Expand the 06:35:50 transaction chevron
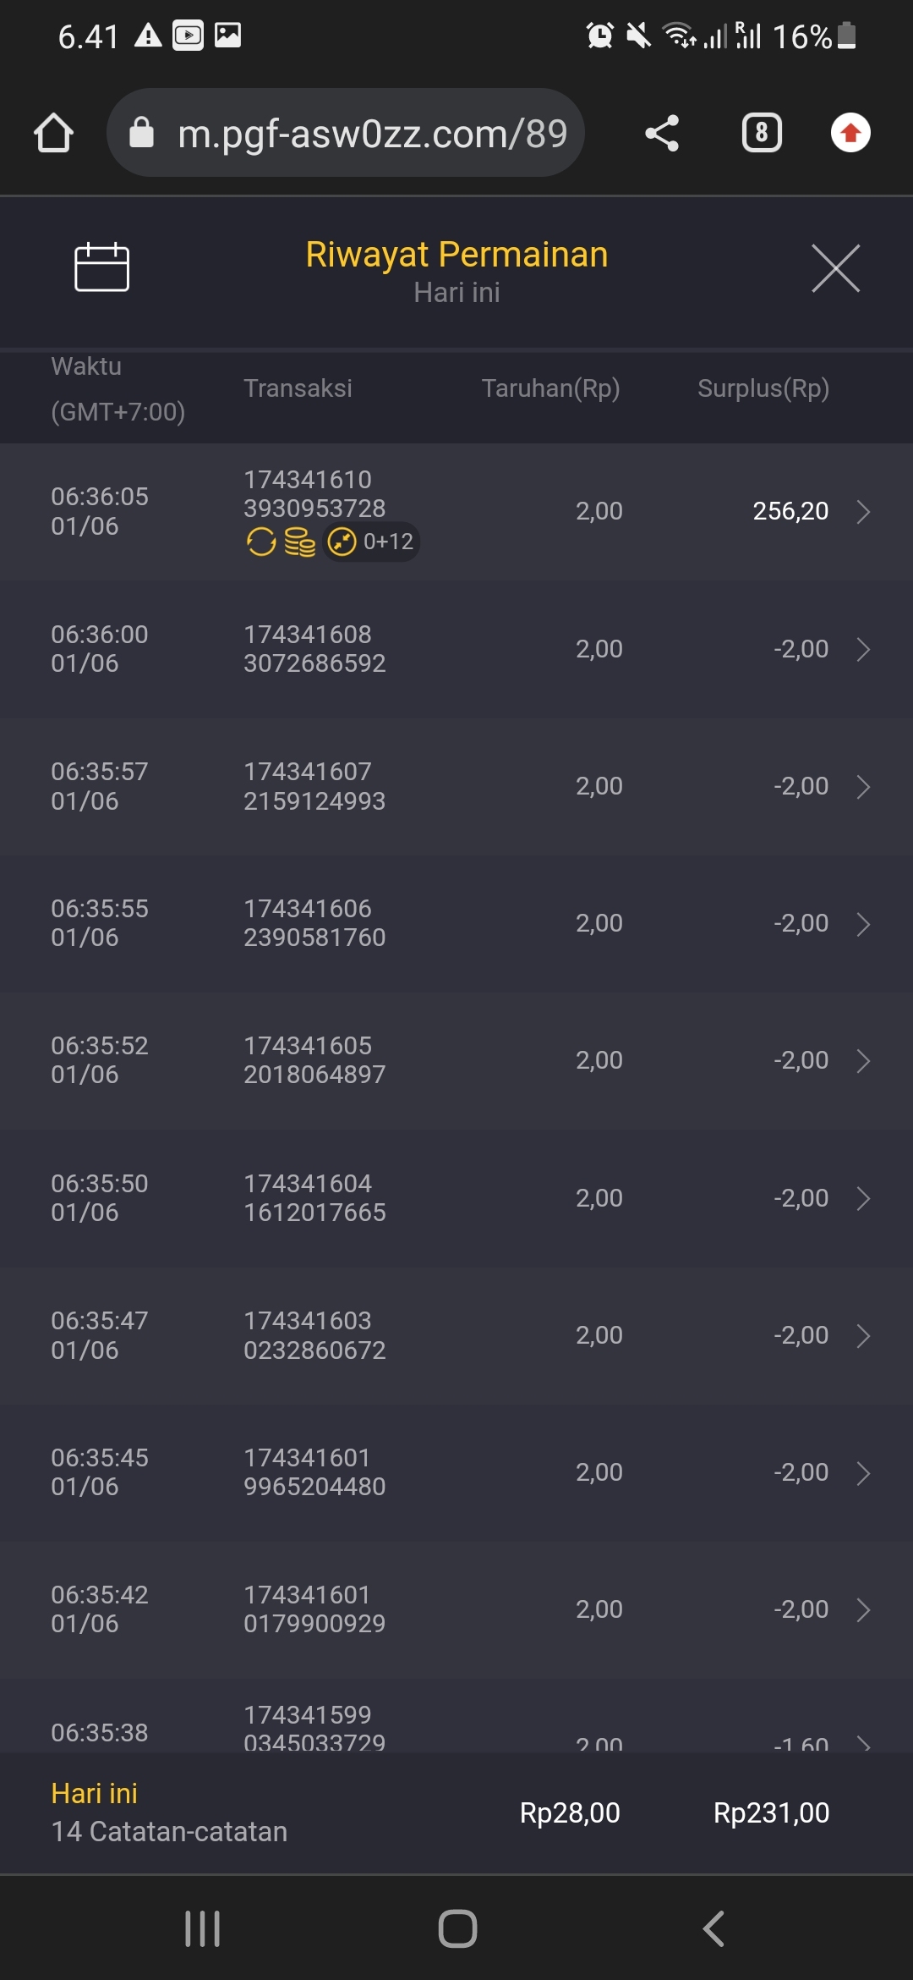The width and height of the screenshot is (913, 1980). [863, 1198]
